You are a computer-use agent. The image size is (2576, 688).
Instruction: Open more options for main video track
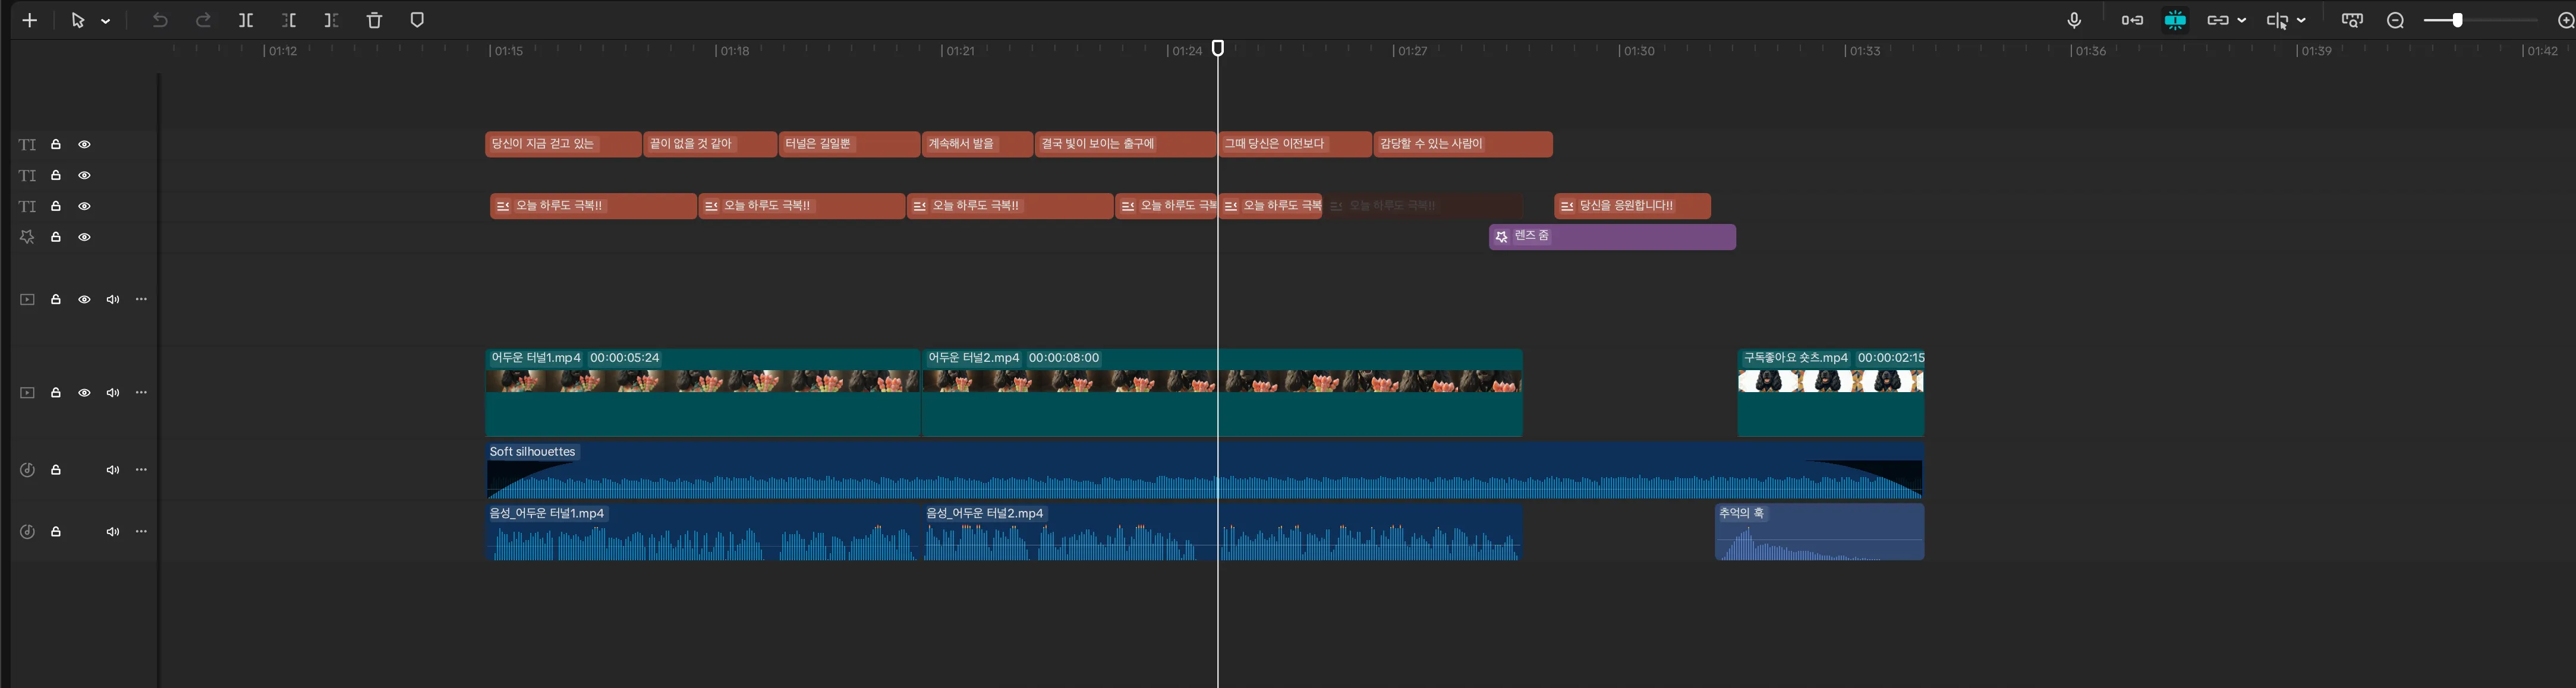tap(141, 392)
